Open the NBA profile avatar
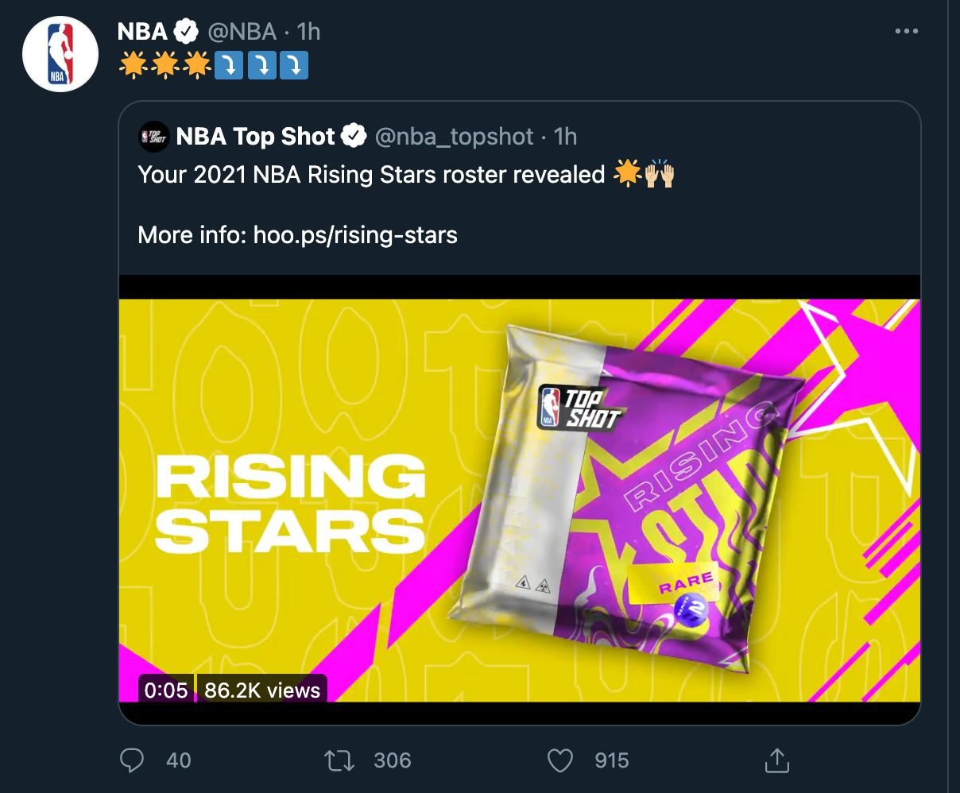Screen dimensions: 960x793 [x=60, y=55]
